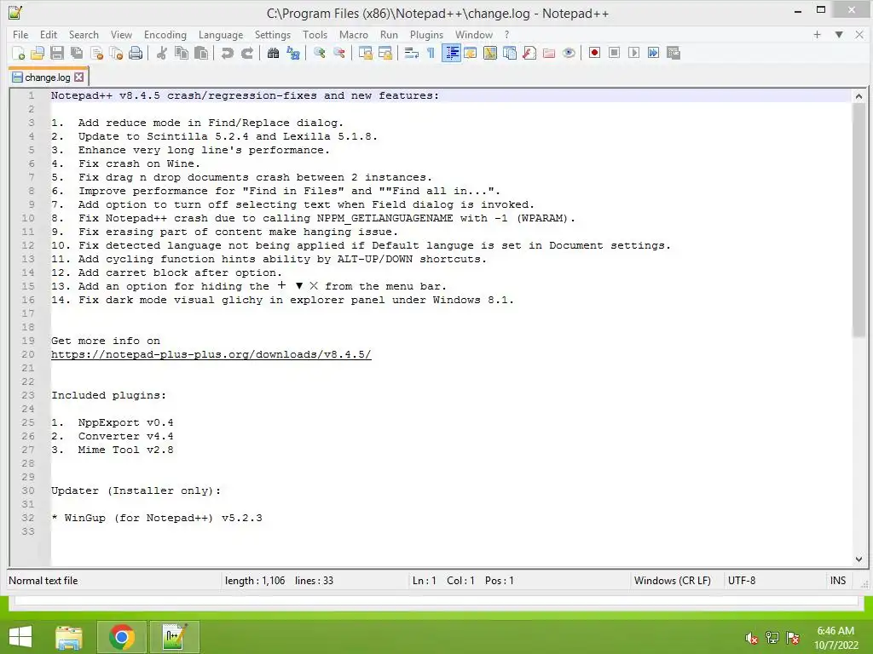Toggle INS insert mode in status bar
Image resolution: width=873 pixels, height=654 pixels.
(x=838, y=581)
